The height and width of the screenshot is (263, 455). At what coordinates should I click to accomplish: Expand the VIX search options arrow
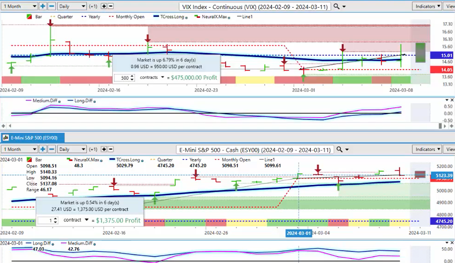[344, 6]
